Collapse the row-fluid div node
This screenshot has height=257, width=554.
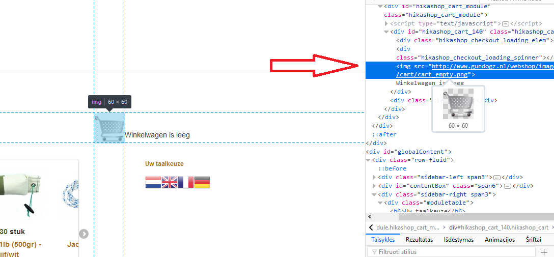click(x=368, y=160)
